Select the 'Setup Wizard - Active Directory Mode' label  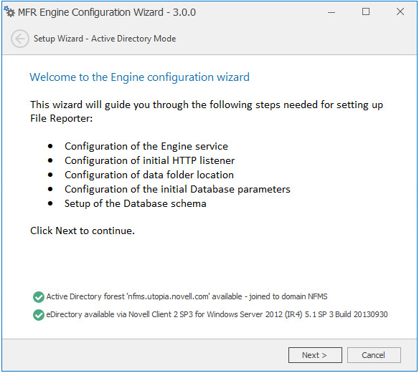(105, 39)
